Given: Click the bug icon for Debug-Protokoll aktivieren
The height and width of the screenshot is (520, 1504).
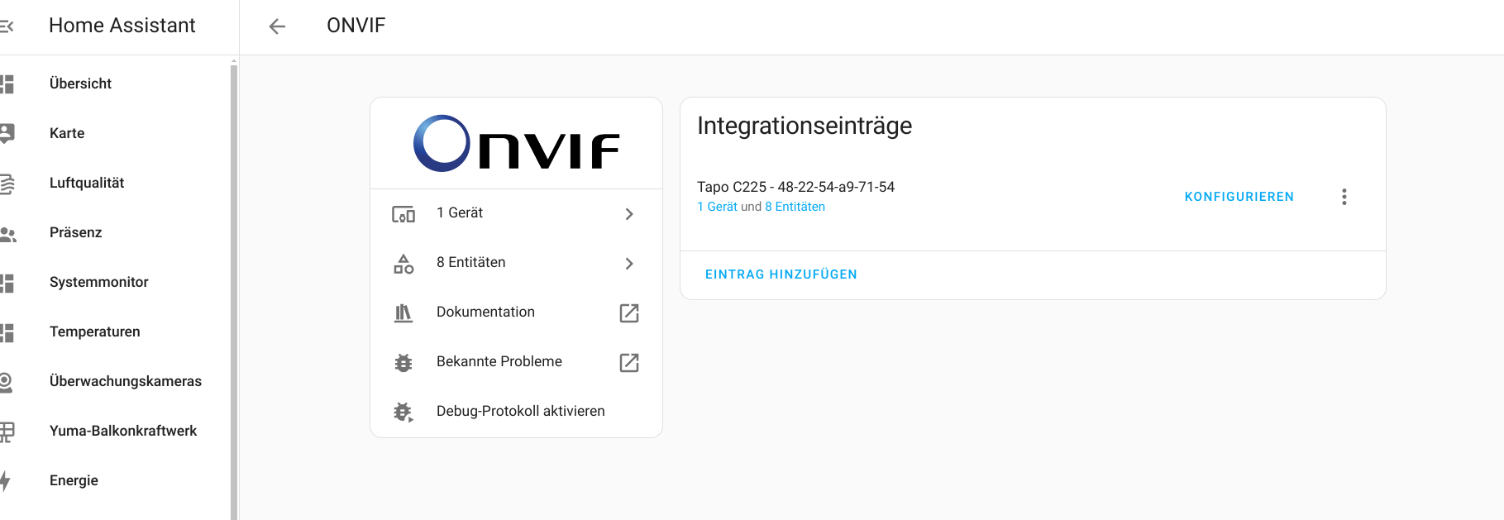Looking at the screenshot, I should (x=403, y=412).
